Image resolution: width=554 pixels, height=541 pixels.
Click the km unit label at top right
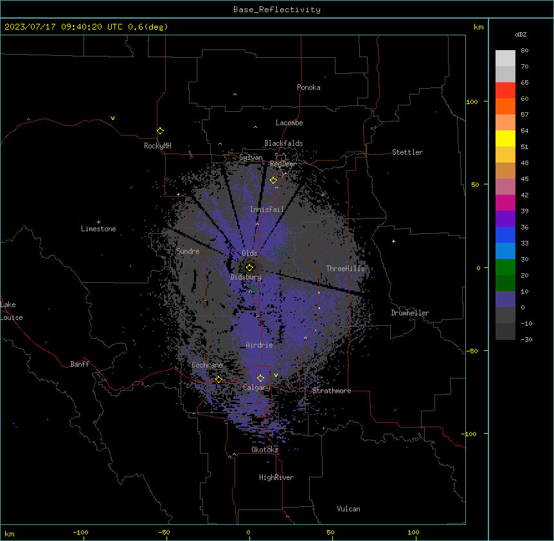tap(478, 27)
